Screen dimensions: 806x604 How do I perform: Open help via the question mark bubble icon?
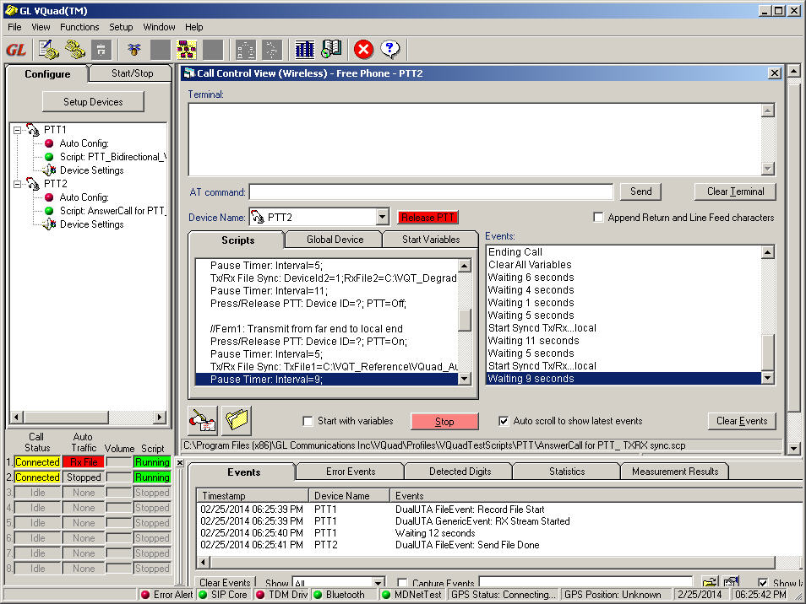point(389,50)
